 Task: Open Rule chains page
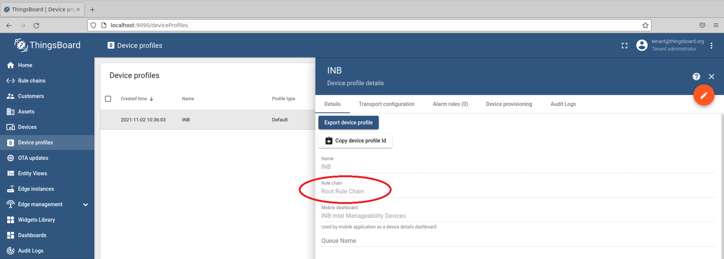pyautogui.click(x=47, y=81)
